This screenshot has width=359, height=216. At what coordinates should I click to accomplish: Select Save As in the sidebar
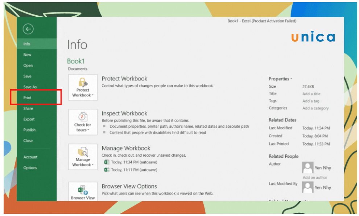pyautogui.click(x=37, y=87)
